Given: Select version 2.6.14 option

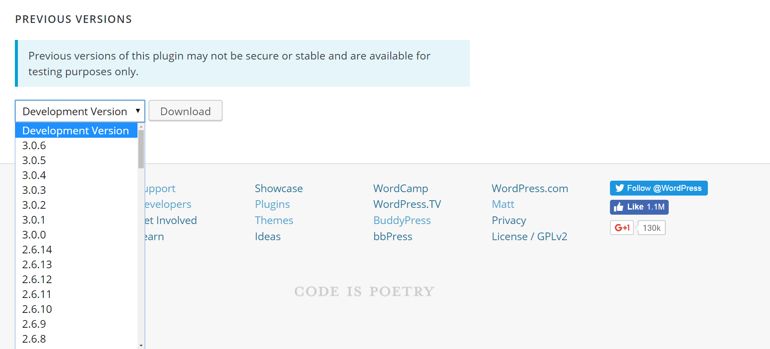Looking at the screenshot, I should pyautogui.click(x=77, y=250).
